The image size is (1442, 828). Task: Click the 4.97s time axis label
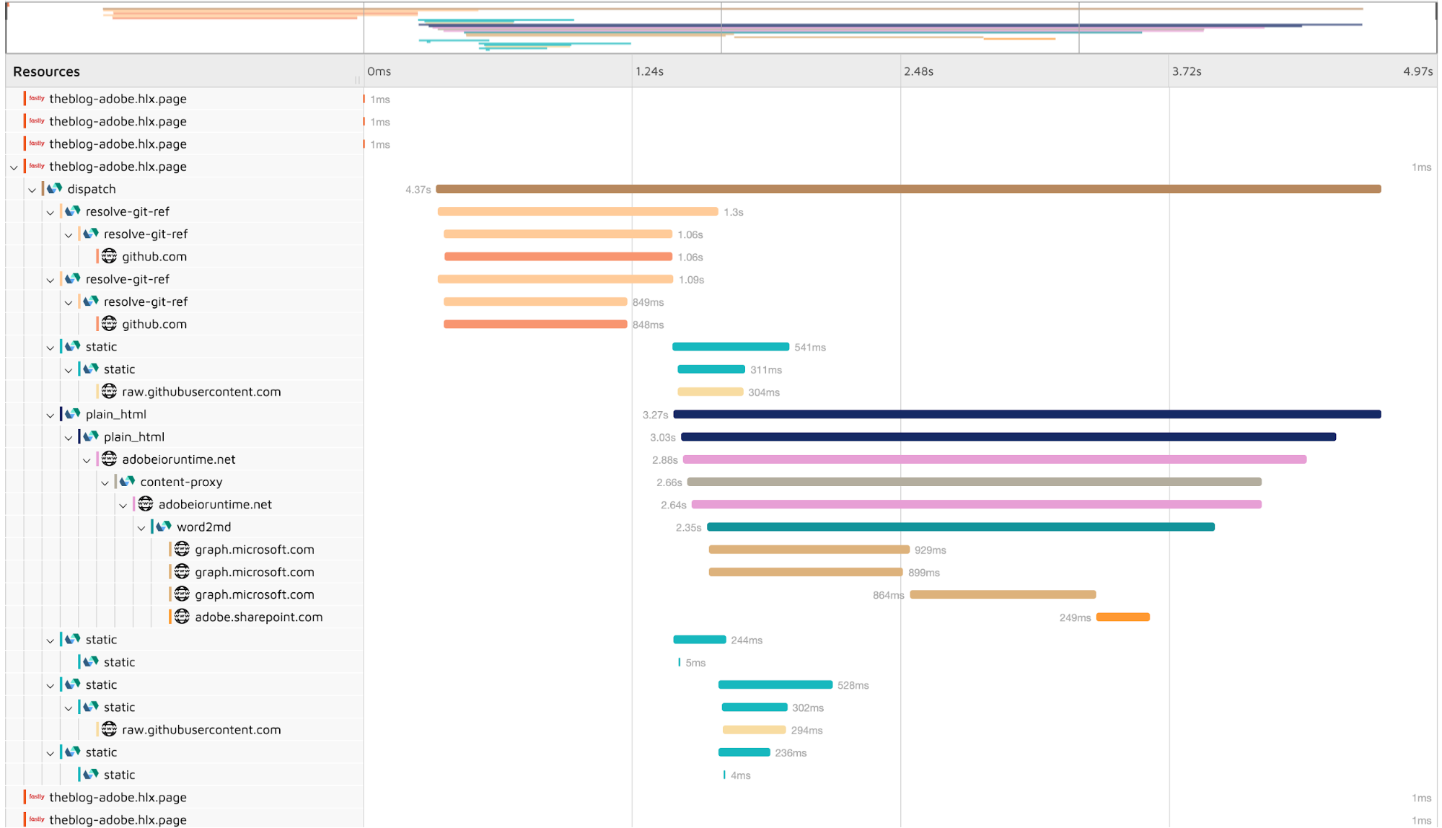pos(1417,71)
